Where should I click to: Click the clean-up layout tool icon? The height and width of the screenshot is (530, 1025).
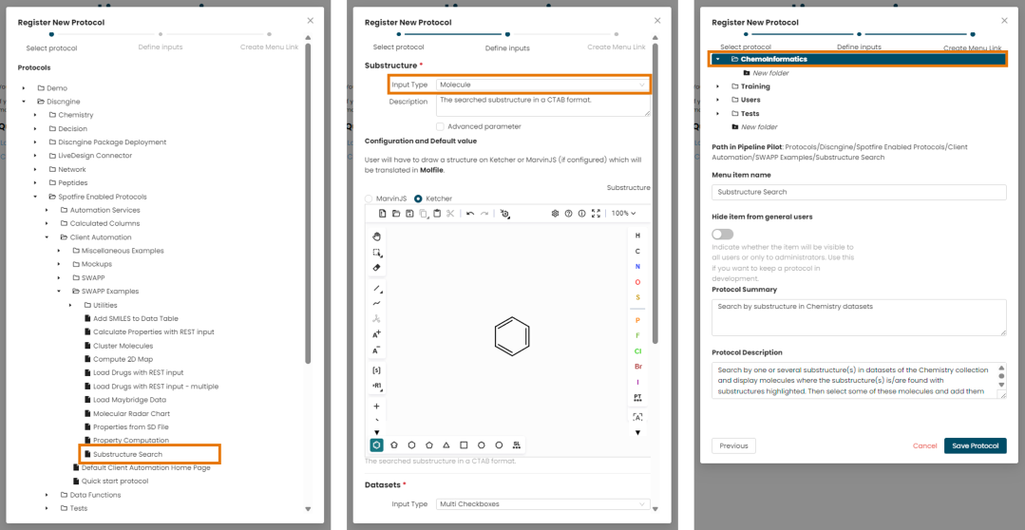click(504, 213)
